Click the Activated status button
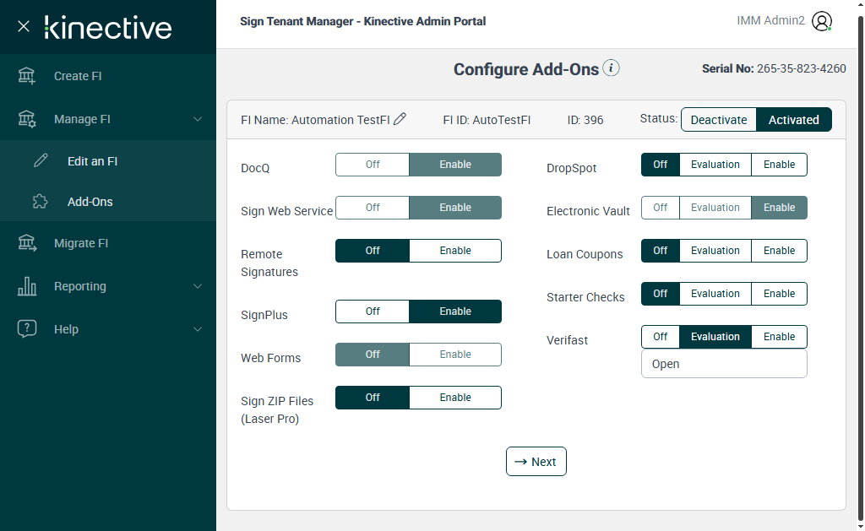 pos(793,120)
